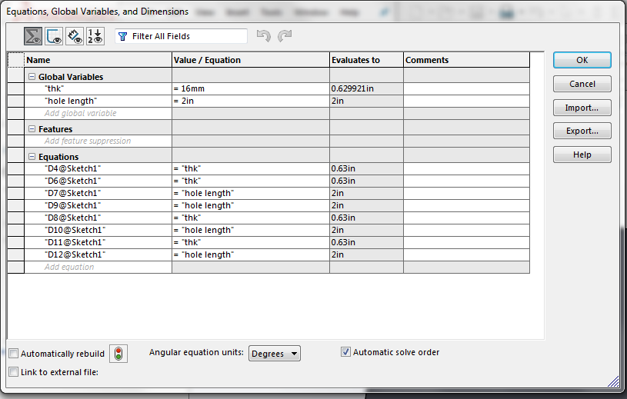Click the equation value for D7@Sketch1
627x399 pixels.
click(x=251, y=193)
